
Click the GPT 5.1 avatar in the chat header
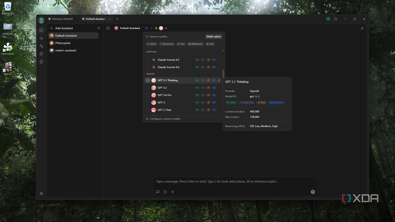[161, 28]
